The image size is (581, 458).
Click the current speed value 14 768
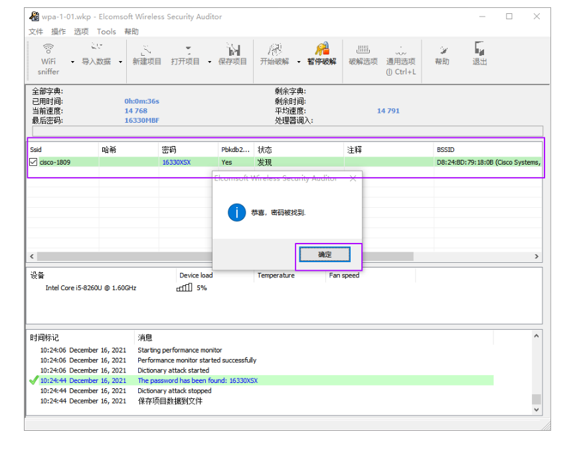pyautogui.click(x=135, y=111)
